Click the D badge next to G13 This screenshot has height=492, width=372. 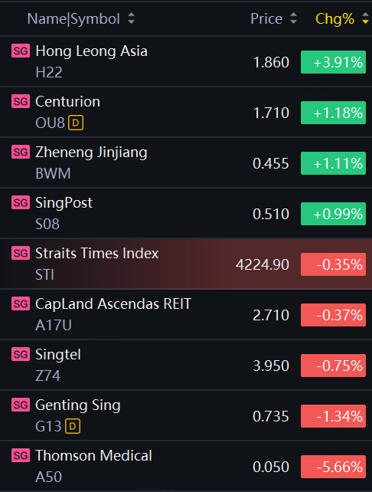(x=73, y=426)
